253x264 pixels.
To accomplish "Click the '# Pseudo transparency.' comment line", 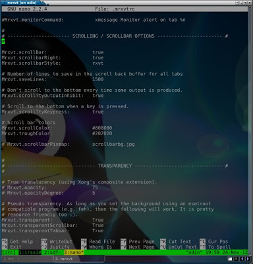I will 106,204.
